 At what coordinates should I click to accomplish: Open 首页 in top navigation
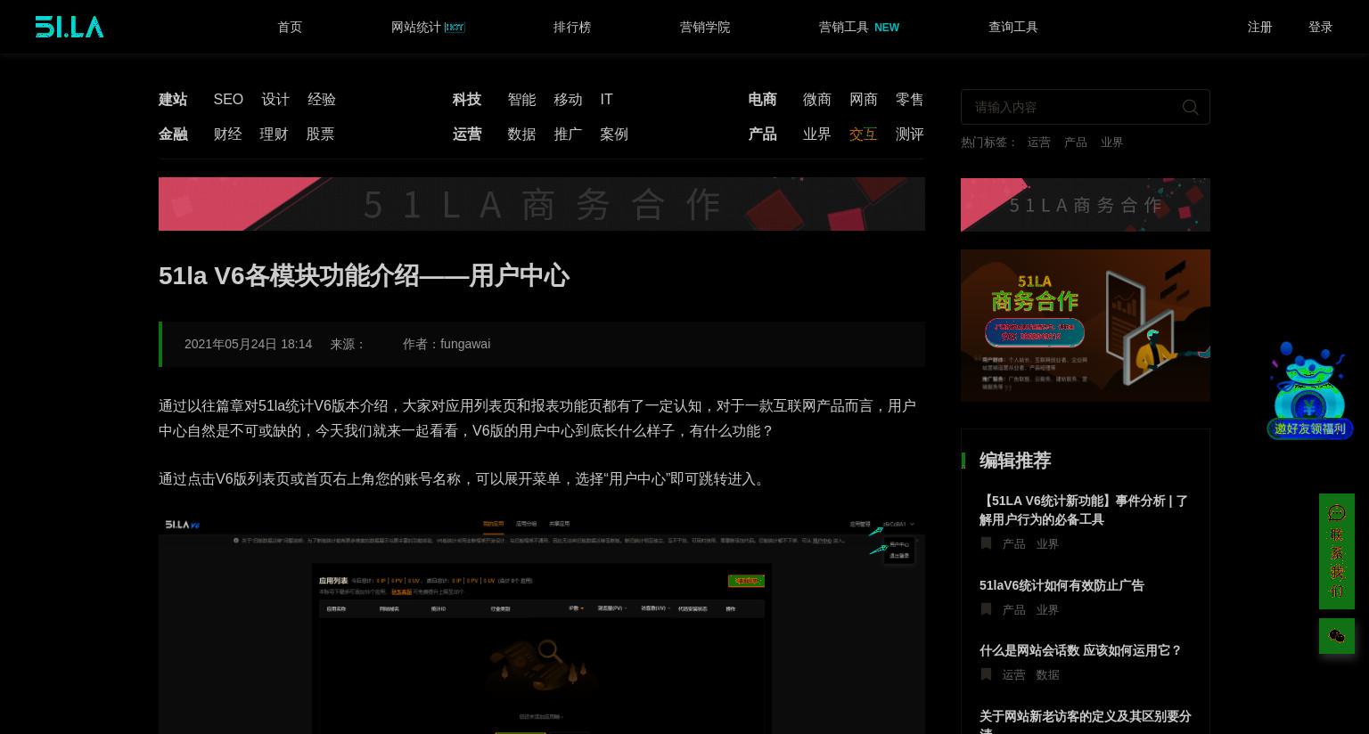click(290, 27)
